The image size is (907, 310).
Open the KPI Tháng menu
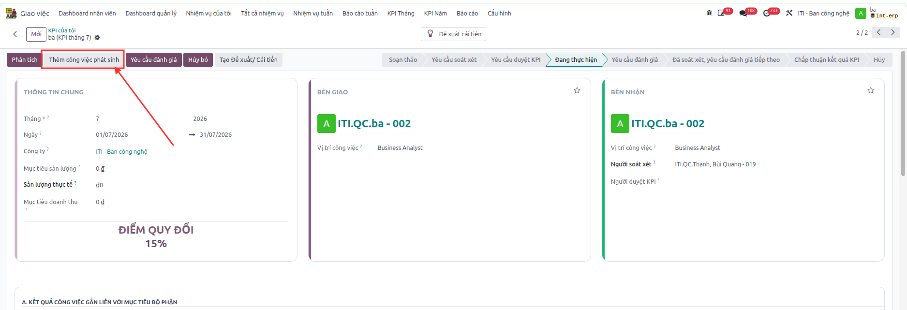(x=401, y=14)
